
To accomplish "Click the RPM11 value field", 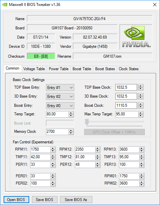I will click(40, 149).
